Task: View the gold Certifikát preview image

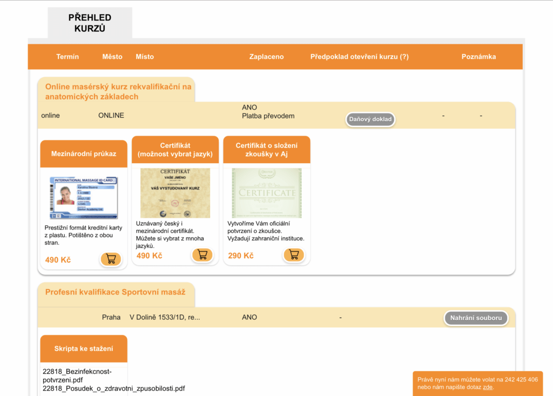Action: coord(175,193)
